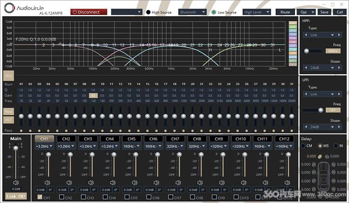Click HPF Slope left arrow

tap(306, 68)
